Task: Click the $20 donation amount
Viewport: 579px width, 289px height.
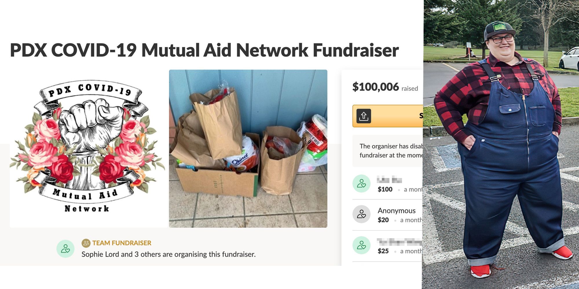Action: [x=383, y=220]
